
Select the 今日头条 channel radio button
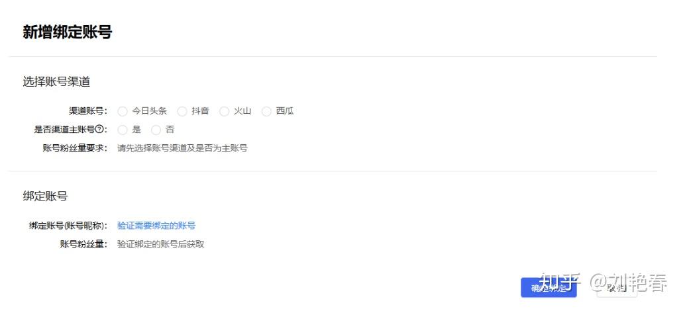123,112
